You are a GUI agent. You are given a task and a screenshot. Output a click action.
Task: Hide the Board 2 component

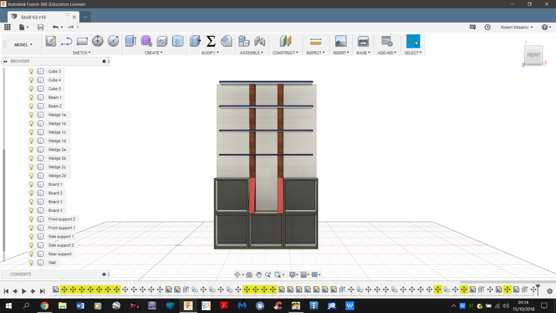(x=31, y=193)
